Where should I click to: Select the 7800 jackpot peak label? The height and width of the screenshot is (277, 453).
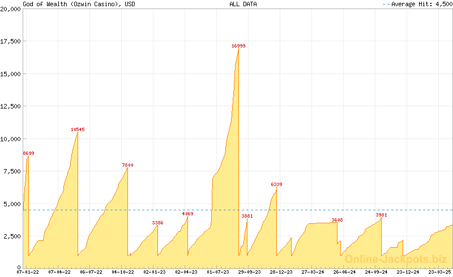[128, 165]
